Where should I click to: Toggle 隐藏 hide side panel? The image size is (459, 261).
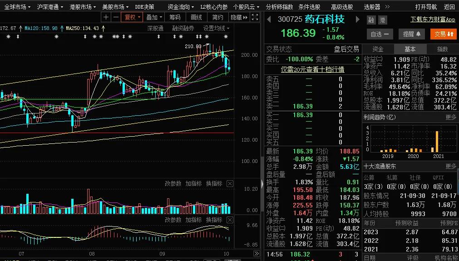point(239,17)
